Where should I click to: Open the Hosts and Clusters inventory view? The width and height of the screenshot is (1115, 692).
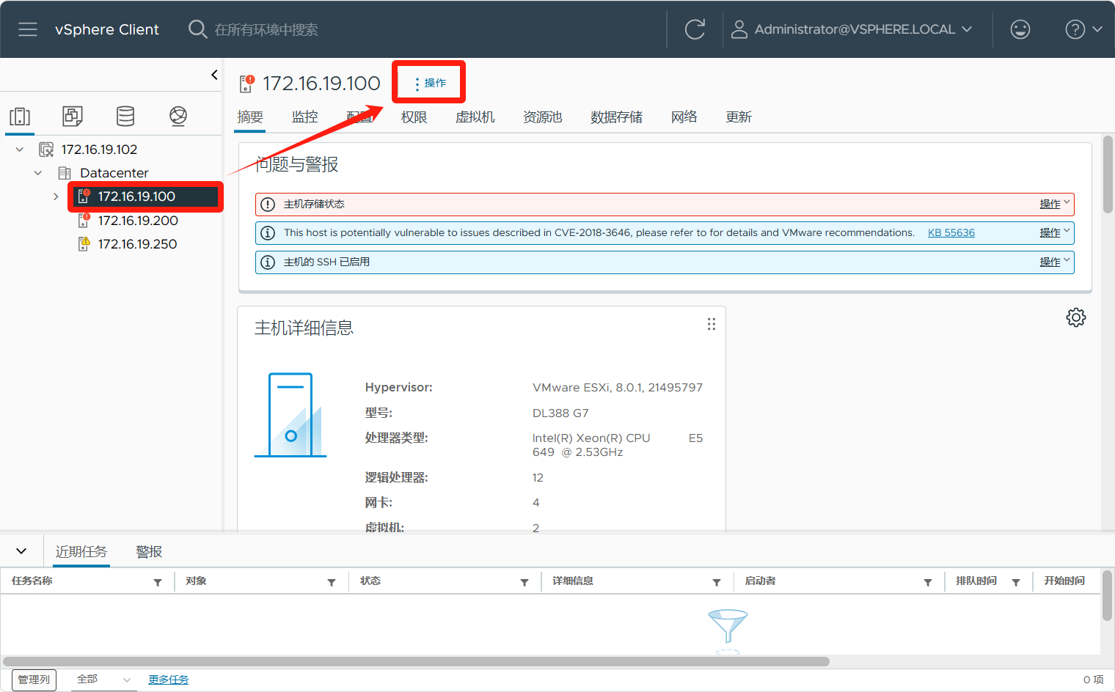20,117
